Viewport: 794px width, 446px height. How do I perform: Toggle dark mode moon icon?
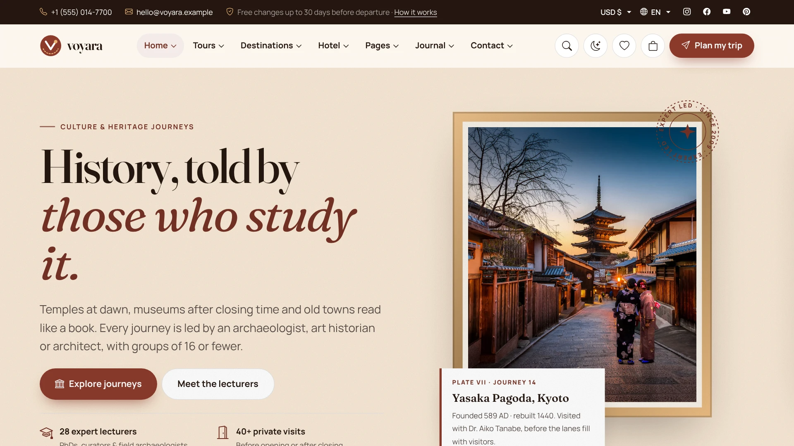(595, 45)
